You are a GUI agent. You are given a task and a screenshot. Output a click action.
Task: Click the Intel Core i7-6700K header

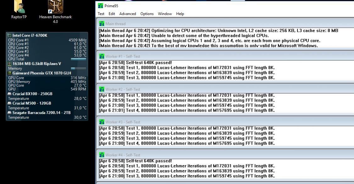[x=30, y=36]
